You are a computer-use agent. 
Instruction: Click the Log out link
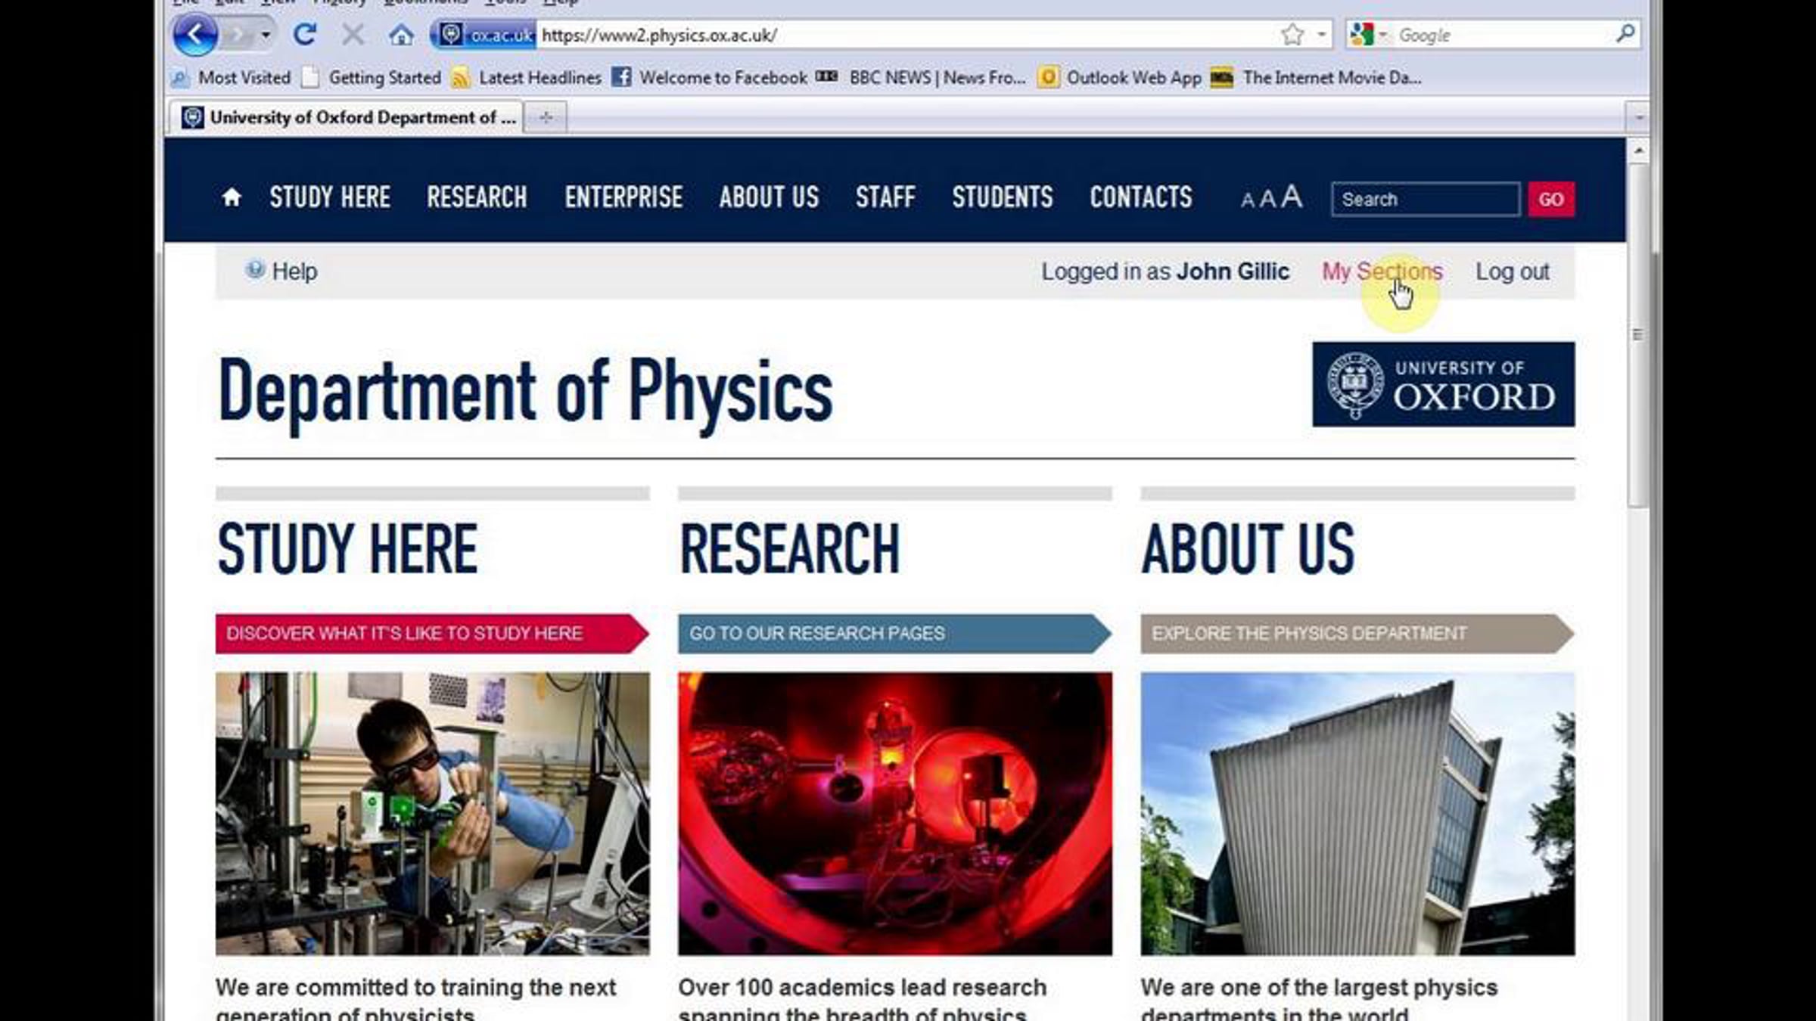point(1512,272)
